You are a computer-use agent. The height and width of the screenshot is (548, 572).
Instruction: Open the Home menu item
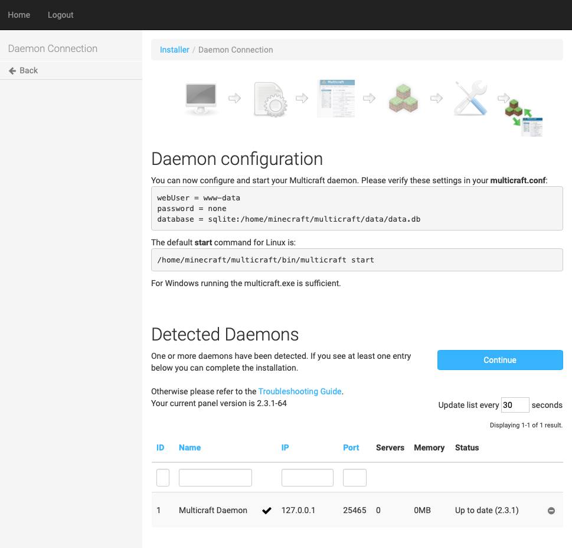[x=18, y=15]
